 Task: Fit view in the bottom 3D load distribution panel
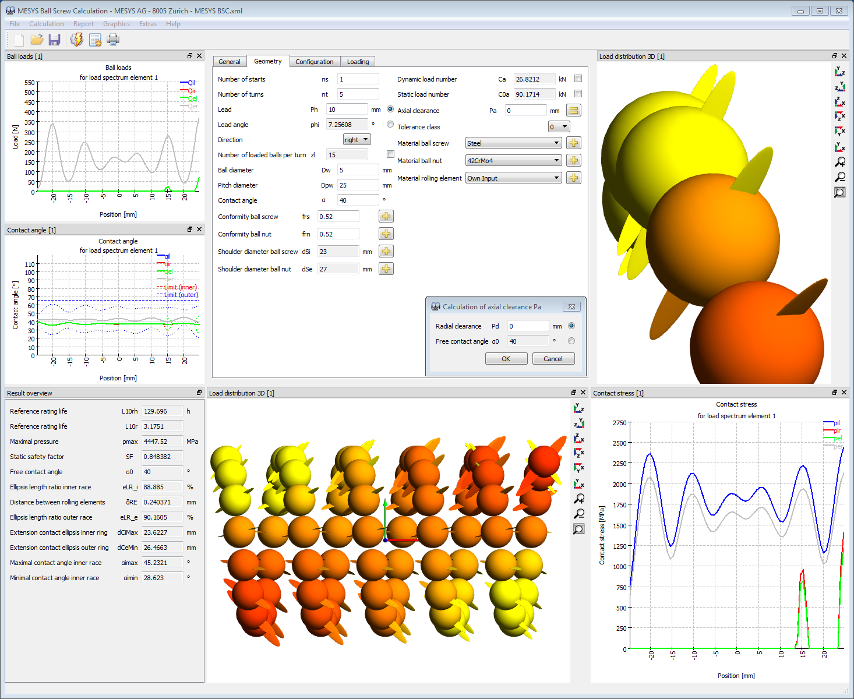pos(578,529)
